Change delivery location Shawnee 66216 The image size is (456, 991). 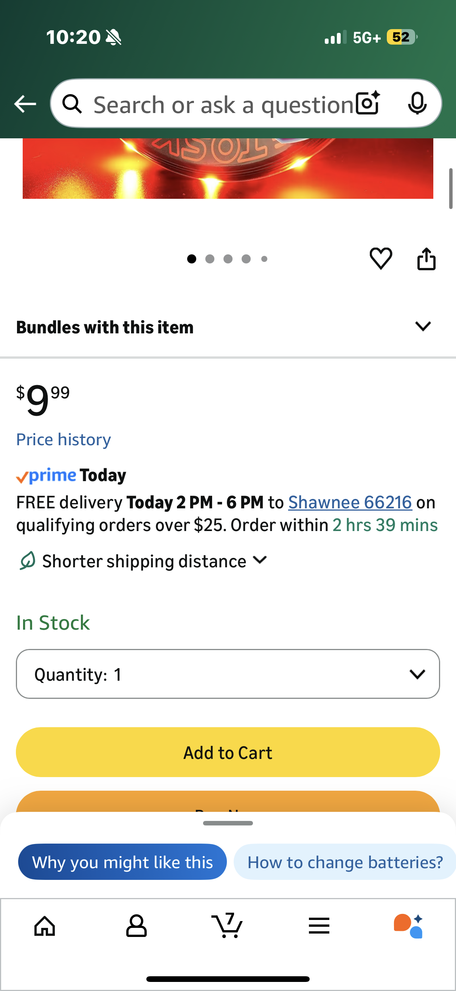click(350, 502)
